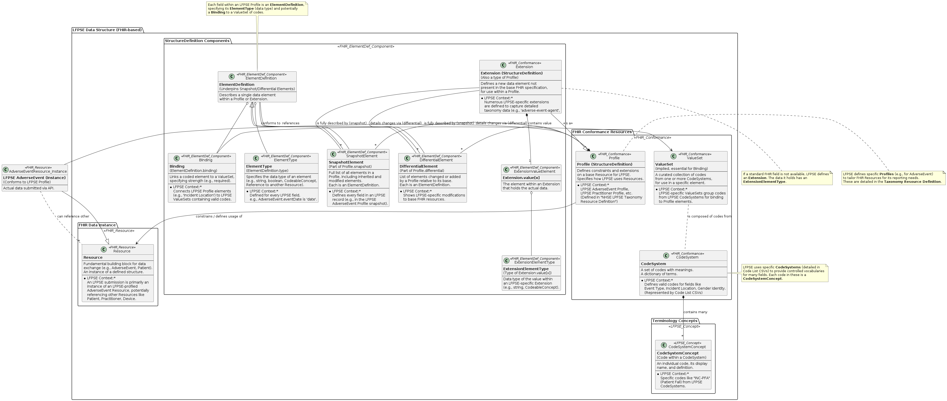The width and height of the screenshot is (947, 401).
Task: Click the AdverseEventResource_Instance class icon
Action: 6,170
